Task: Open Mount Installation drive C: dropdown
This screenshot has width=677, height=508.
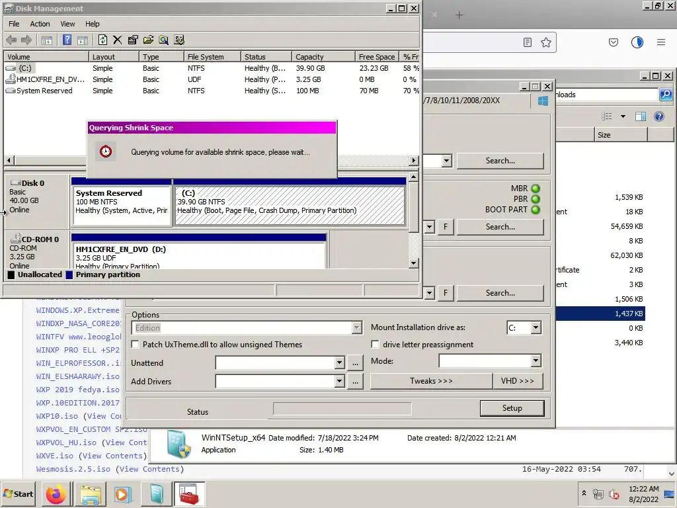Action: coord(536,328)
